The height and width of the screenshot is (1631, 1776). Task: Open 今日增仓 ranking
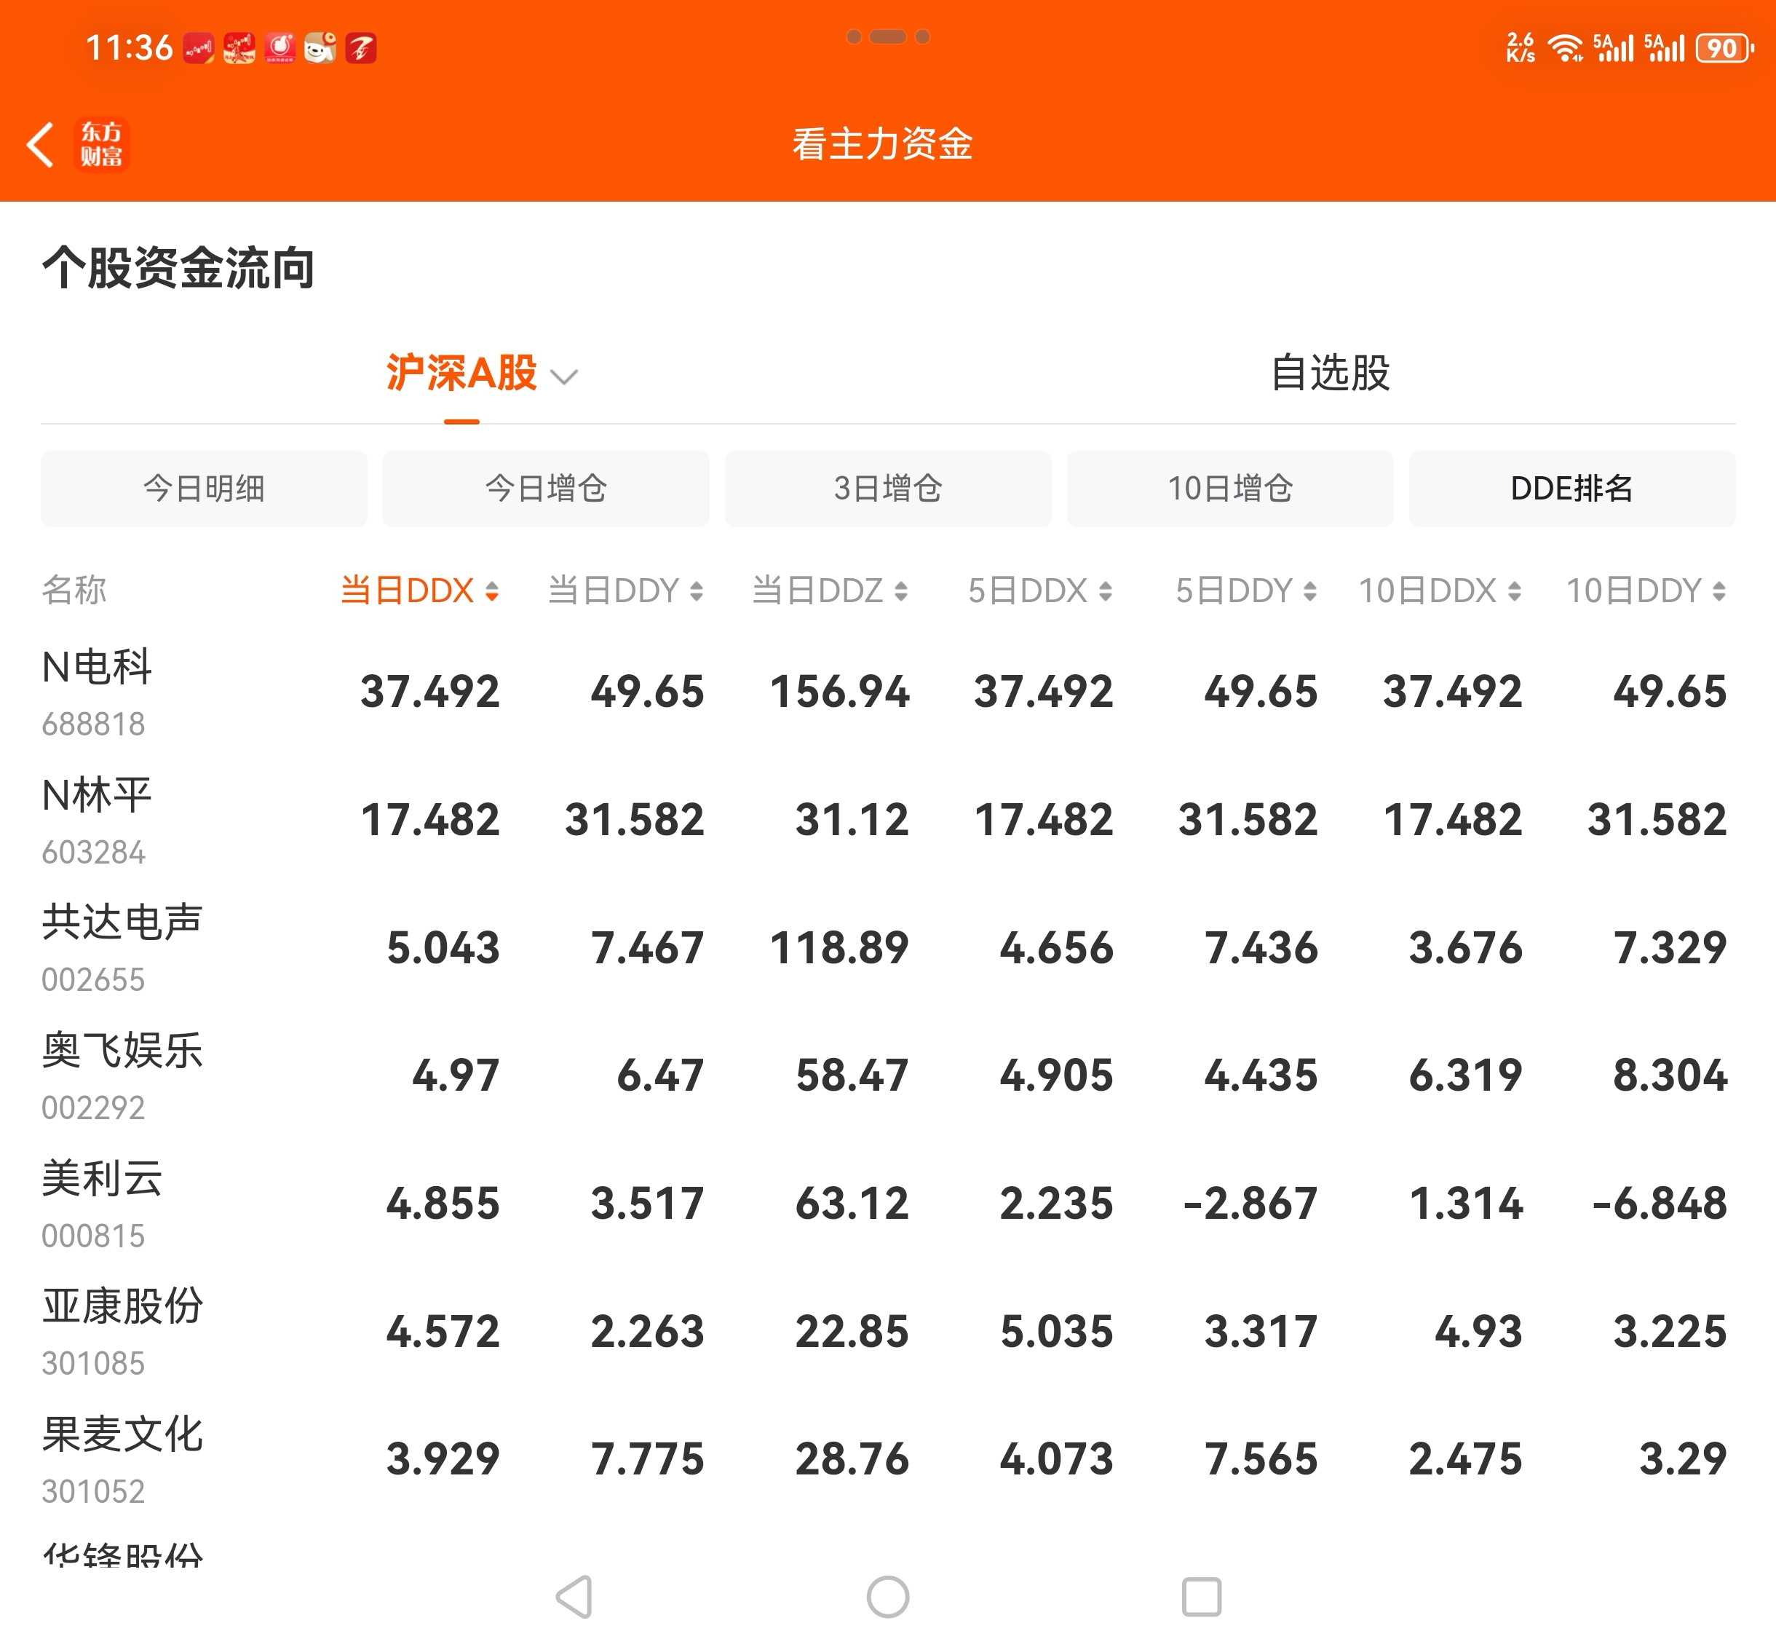545,488
